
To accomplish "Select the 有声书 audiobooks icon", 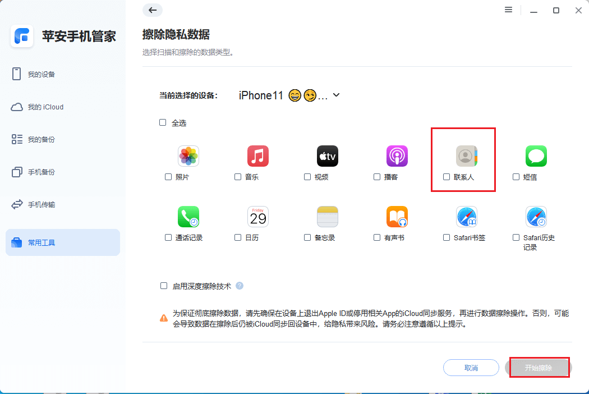I will coord(397,217).
